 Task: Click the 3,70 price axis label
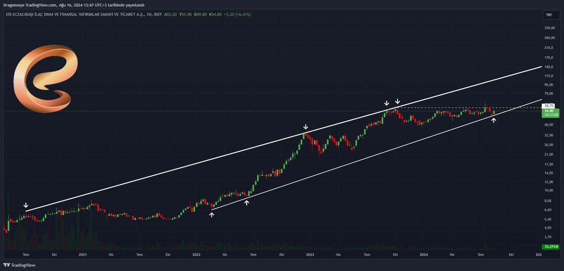[548, 237]
